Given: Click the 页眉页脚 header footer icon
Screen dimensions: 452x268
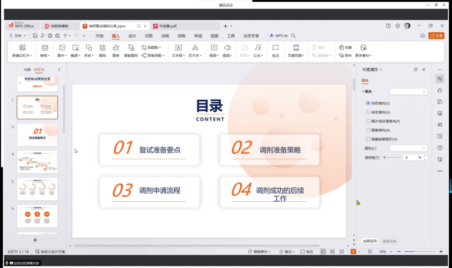Looking at the screenshot, I should pyautogui.click(x=296, y=51).
